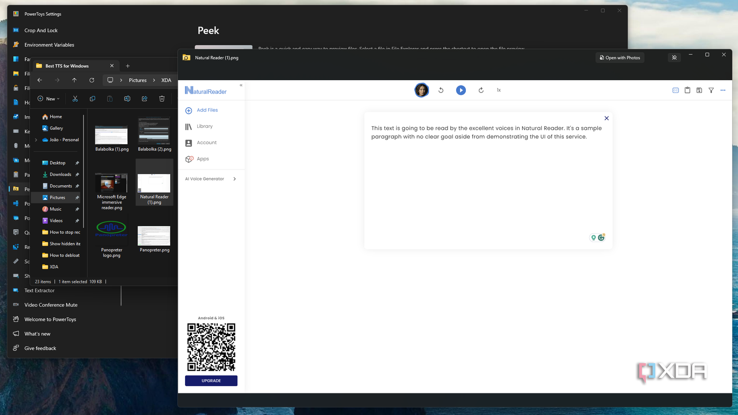
Task: Click the clipboard icon in NaturalReader toolbar
Action: pos(687,90)
